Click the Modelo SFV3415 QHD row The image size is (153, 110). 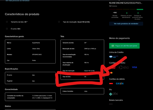pyautogui.click(x=30, y=54)
